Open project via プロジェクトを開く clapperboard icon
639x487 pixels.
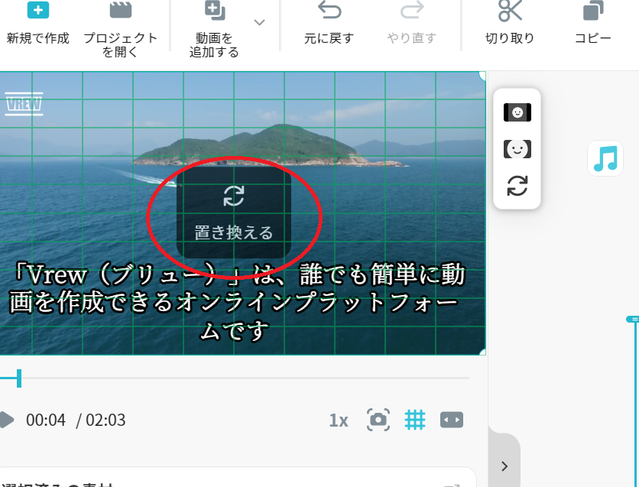pyautogui.click(x=121, y=10)
